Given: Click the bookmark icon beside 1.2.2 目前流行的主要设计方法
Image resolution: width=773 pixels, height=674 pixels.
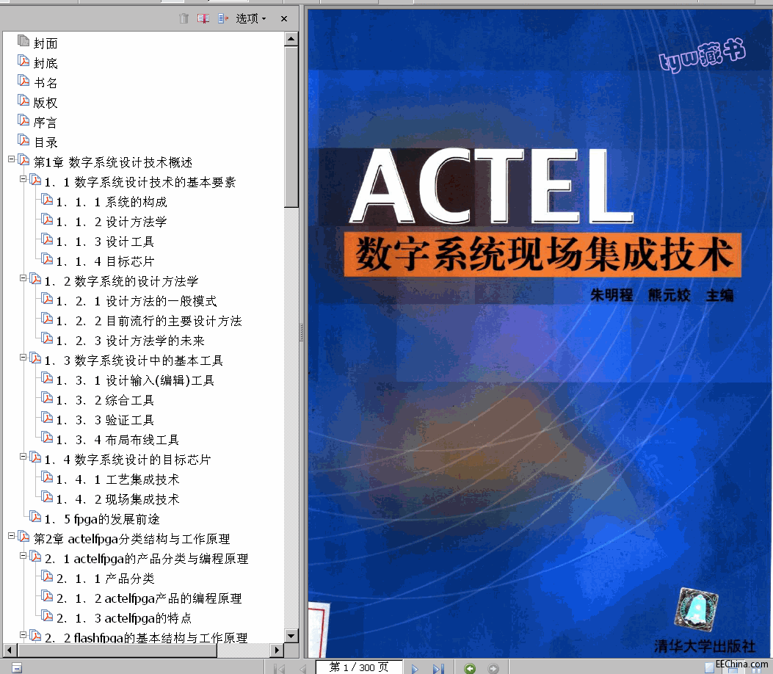Looking at the screenshot, I should [x=47, y=319].
